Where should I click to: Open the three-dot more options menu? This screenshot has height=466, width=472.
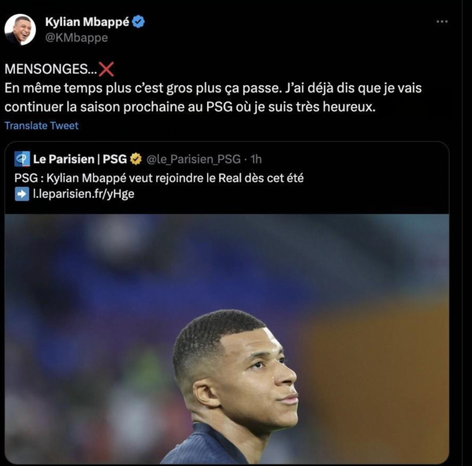click(442, 21)
